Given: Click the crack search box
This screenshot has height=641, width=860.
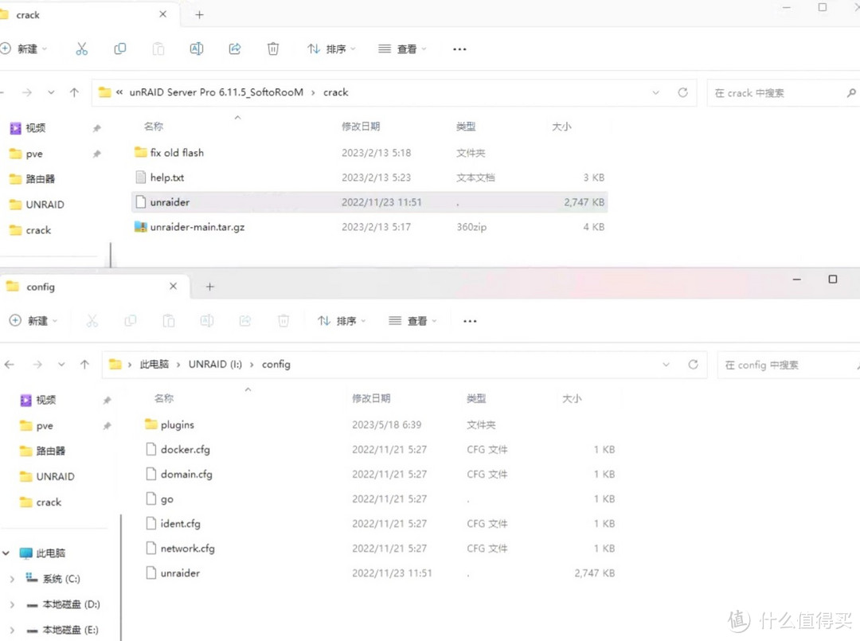Looking at the screenshot, I should coord(782,92).
